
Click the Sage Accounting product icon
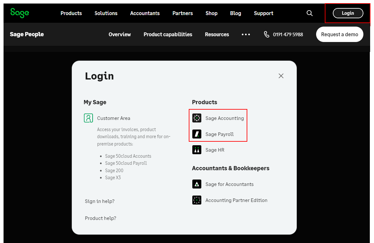pyautogui.click(x=197, y=118)
